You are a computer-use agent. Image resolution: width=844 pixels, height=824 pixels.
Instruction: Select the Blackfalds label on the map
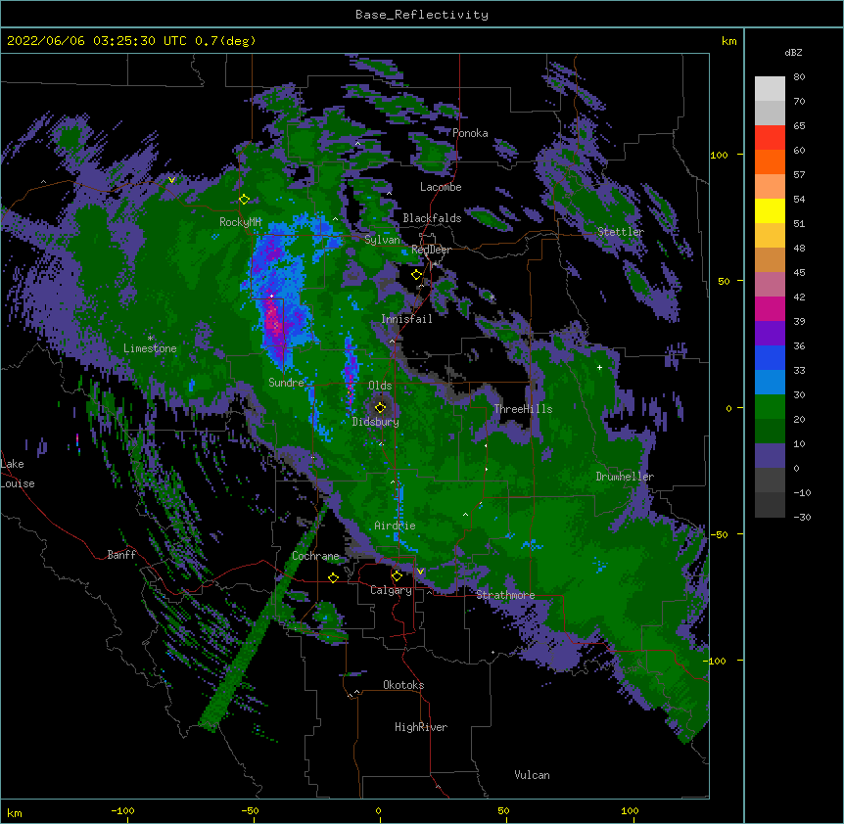tap(432, 218)
